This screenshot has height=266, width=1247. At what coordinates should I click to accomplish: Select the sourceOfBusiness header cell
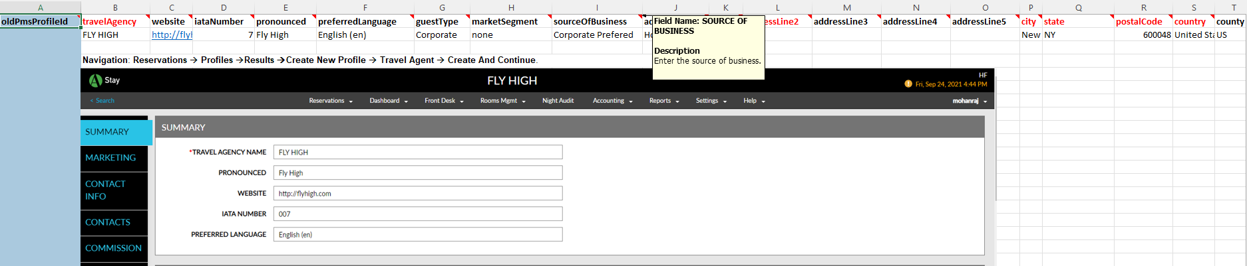597,21
